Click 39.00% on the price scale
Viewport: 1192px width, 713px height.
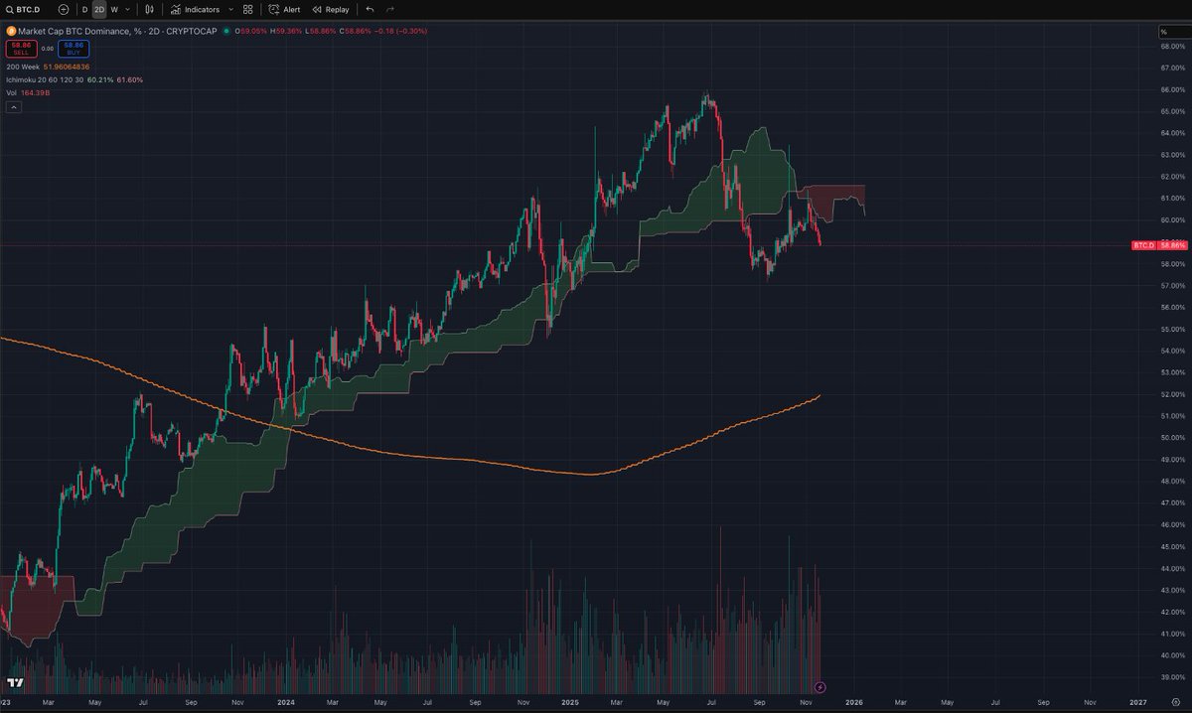[1174, 677]
